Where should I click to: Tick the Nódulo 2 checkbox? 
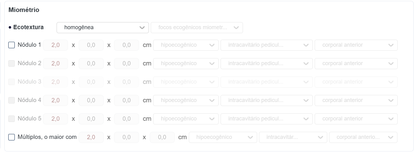click(x=11, y=64)
